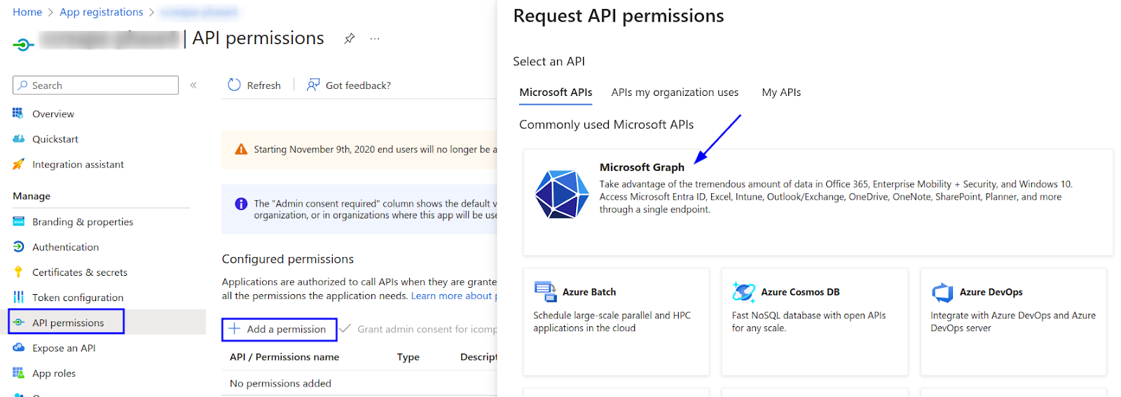1121x397 pixels.
Task: Click the Overview sidebar icon
Action: 18,113
